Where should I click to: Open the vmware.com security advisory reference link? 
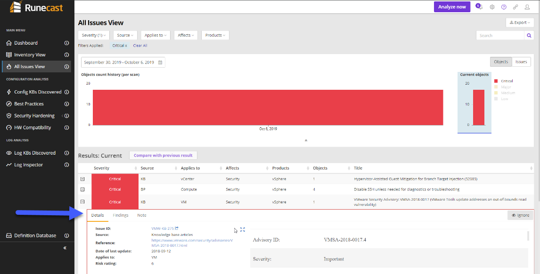click(192, 243)
